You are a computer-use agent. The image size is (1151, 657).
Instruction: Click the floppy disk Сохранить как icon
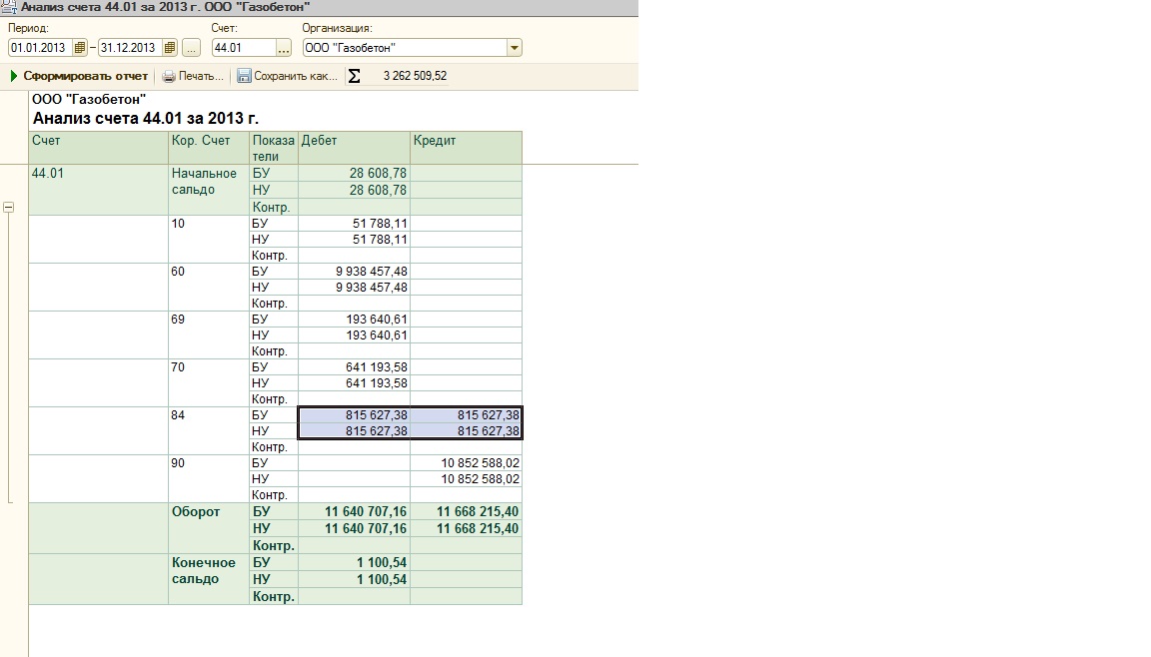(x=244, y=76)
